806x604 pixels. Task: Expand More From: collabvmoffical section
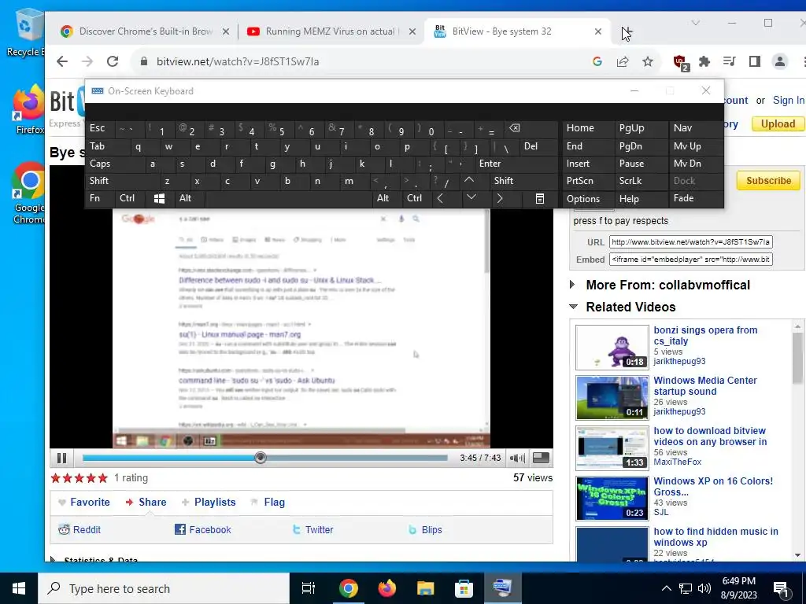point(573,285)
